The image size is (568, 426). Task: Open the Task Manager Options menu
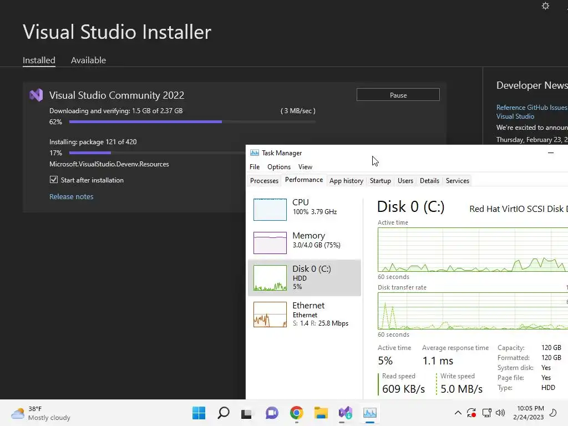278,166
